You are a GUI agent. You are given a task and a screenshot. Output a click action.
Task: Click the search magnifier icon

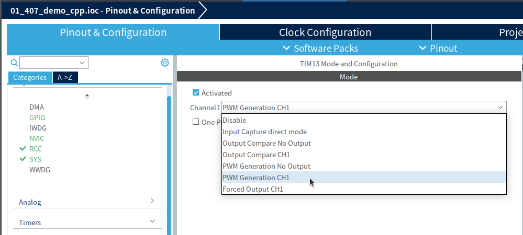14,63
